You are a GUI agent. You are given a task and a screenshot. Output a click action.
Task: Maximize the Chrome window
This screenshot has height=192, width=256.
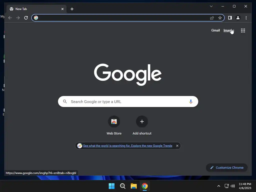coord(234,6)
